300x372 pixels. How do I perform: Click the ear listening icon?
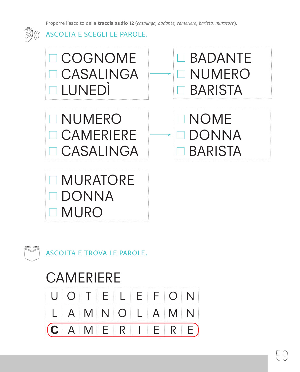coord(32,34)
